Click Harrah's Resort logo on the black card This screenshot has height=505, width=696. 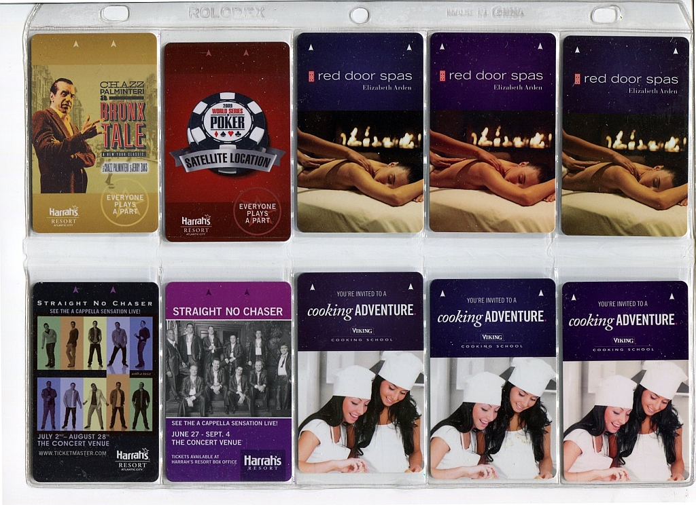pos(133,460)
